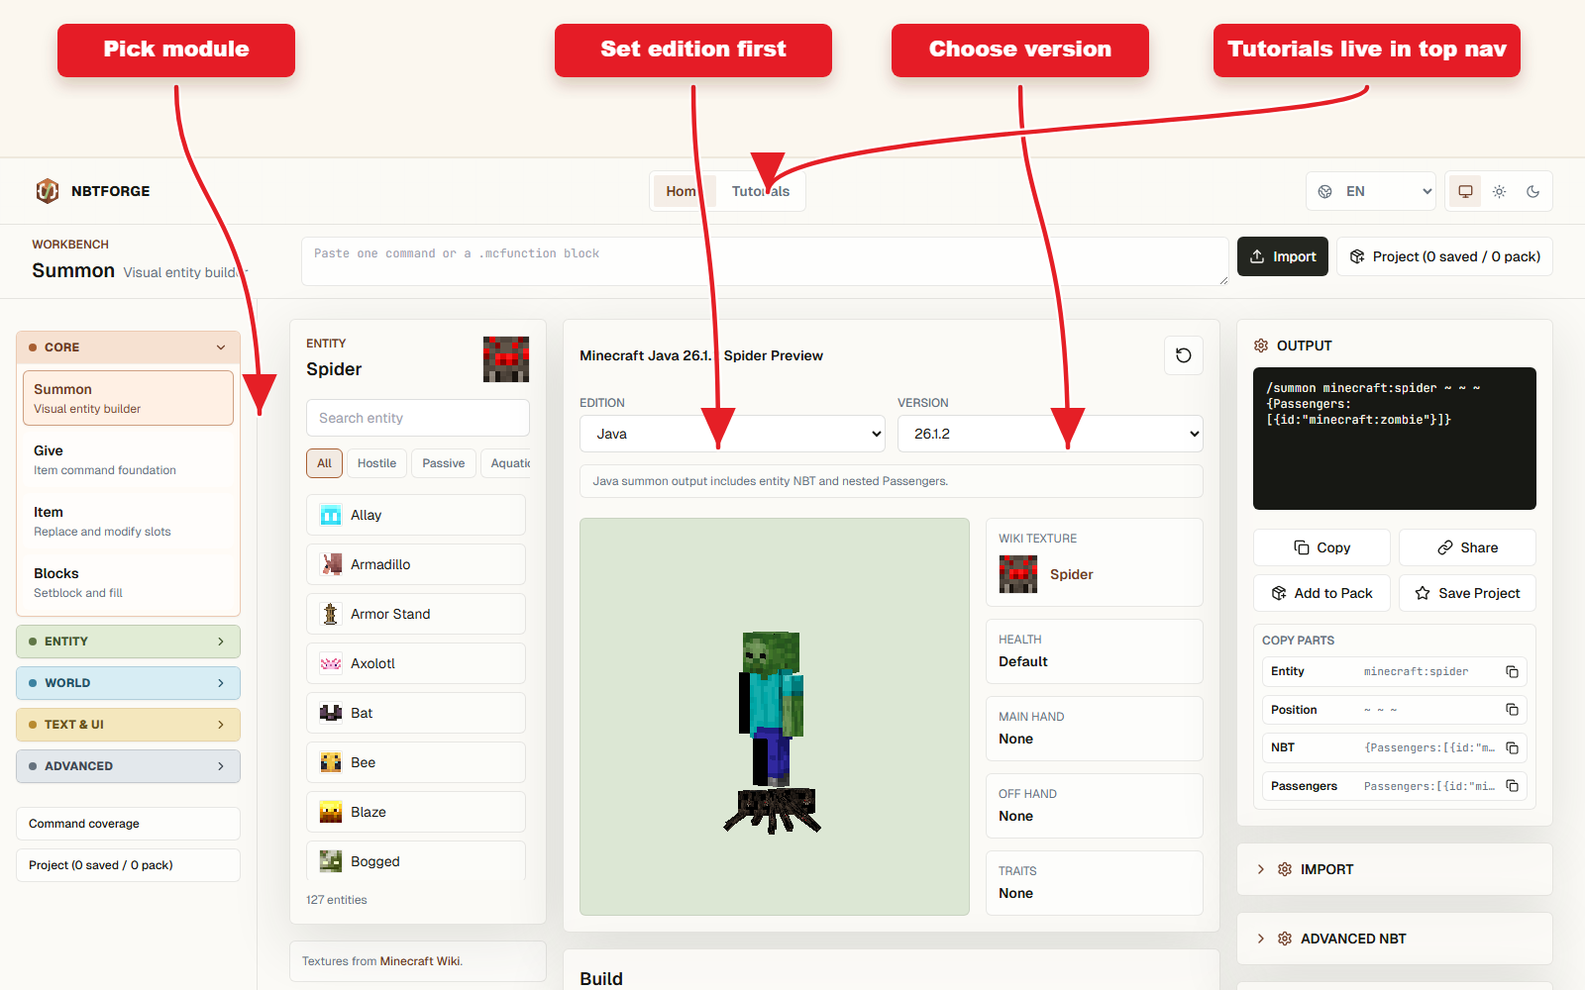1585x990 pixels.
Task: Click Add to Pack button
Action: pos(1321,593)
